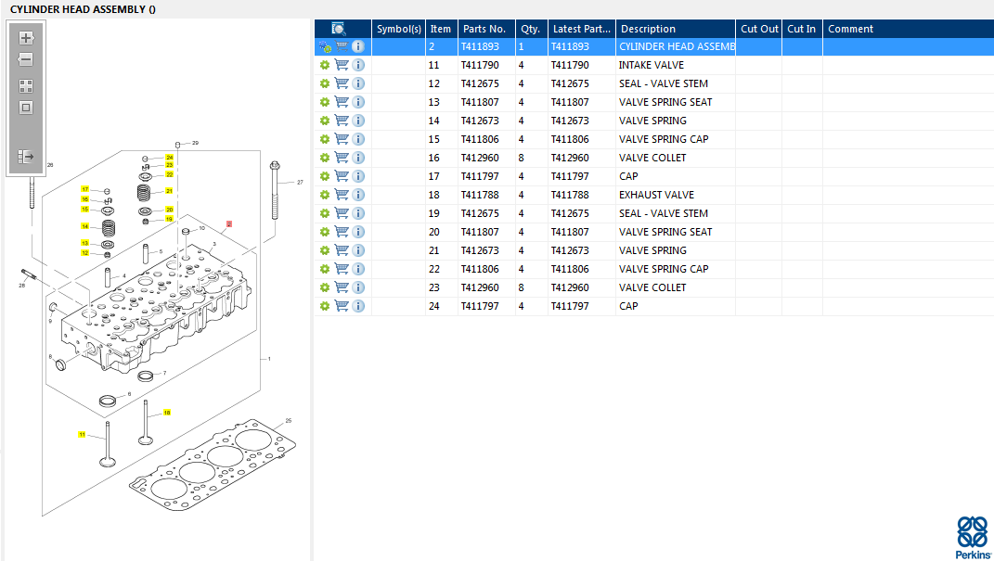Show info for item 23 valve collet
This screenshot has height=561, width=994.
(358, 287)
